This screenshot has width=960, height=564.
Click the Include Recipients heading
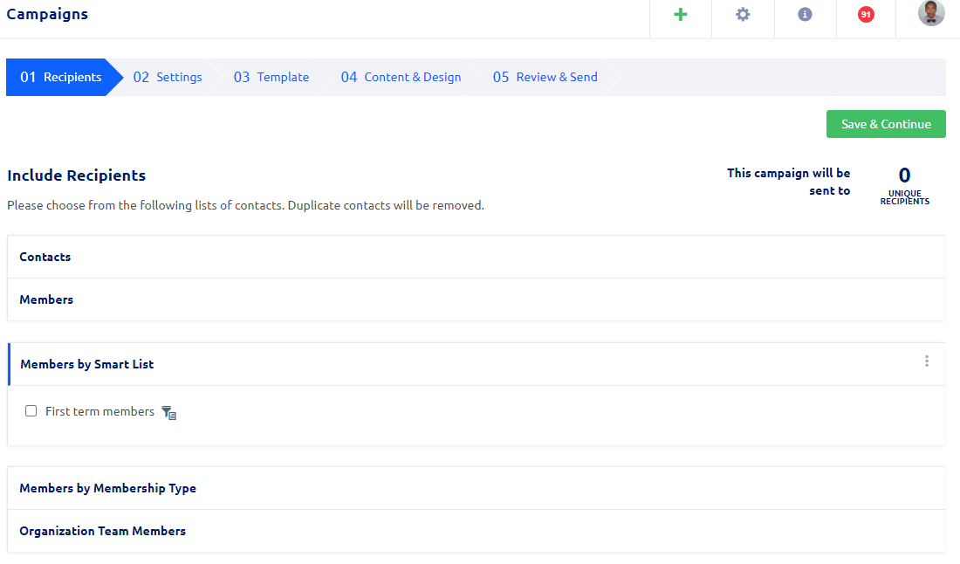click(x=77, y=175)
